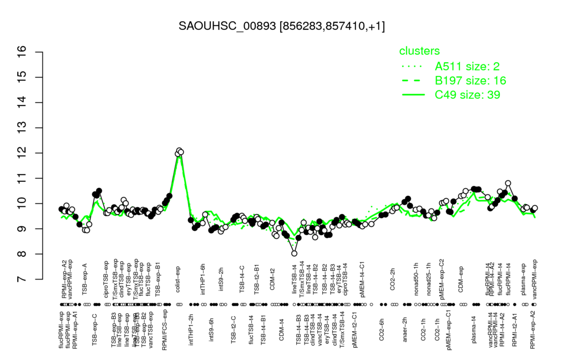Click the y-axis tick label 10
The image size is (568, 355).
coord(22,204)
